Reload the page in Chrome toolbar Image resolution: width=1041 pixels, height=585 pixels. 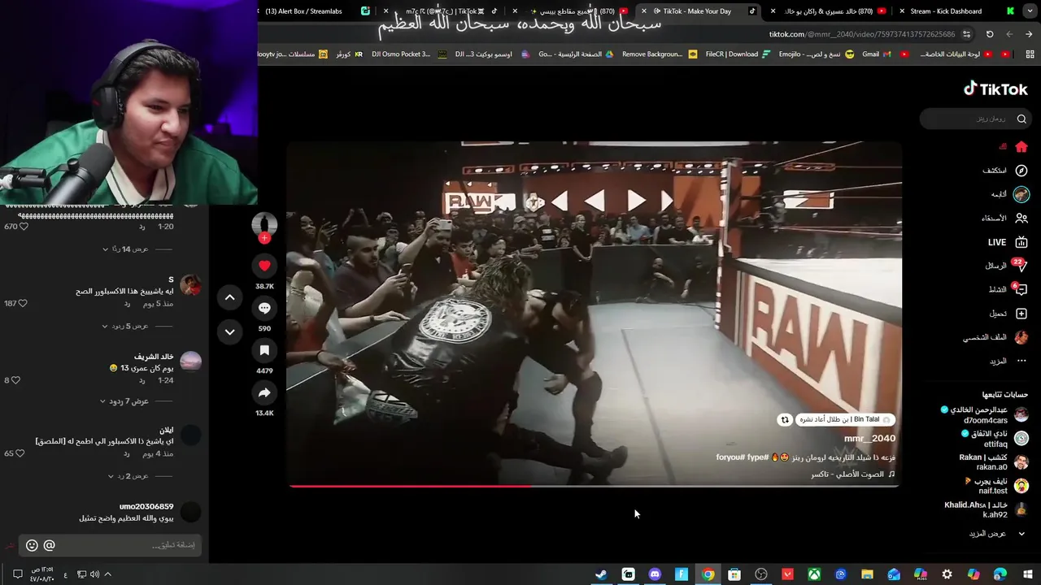pyautogui.click(x=990, y=34)
